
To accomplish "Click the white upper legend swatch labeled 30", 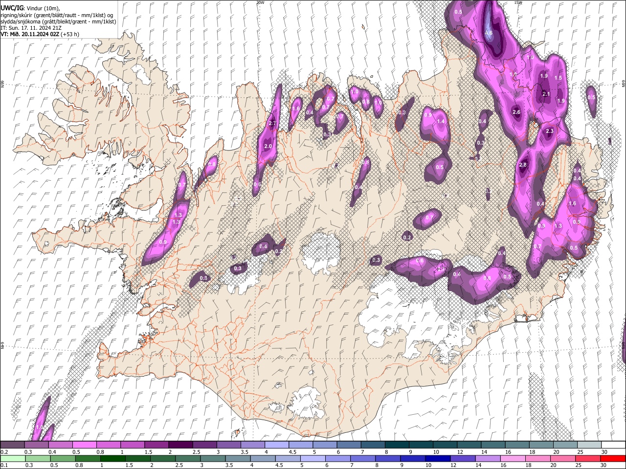I will point(613,445).
